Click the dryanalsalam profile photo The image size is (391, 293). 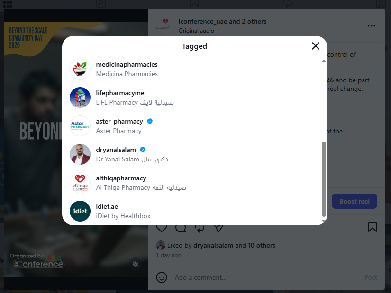coord(80,154)
